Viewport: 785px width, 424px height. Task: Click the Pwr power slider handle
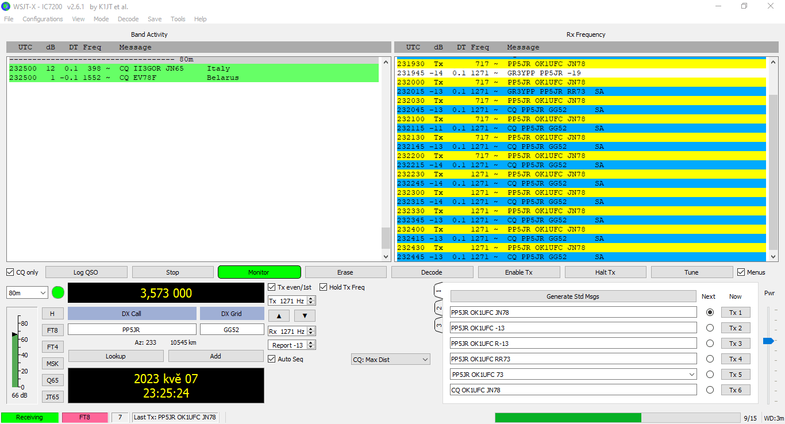click(768, 341)
